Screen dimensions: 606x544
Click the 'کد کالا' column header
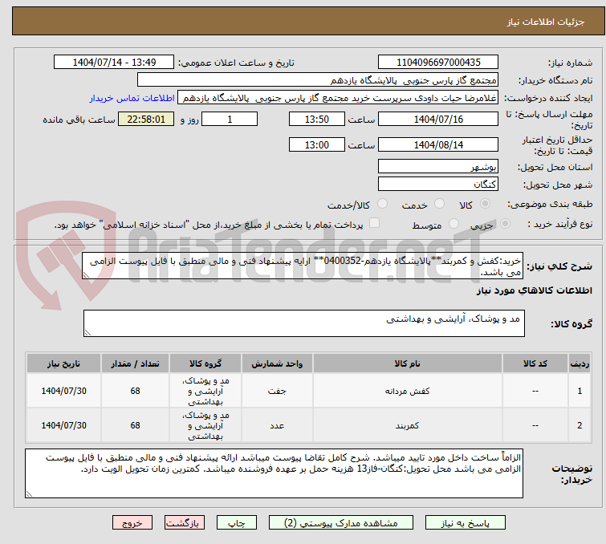click(535, 363)
